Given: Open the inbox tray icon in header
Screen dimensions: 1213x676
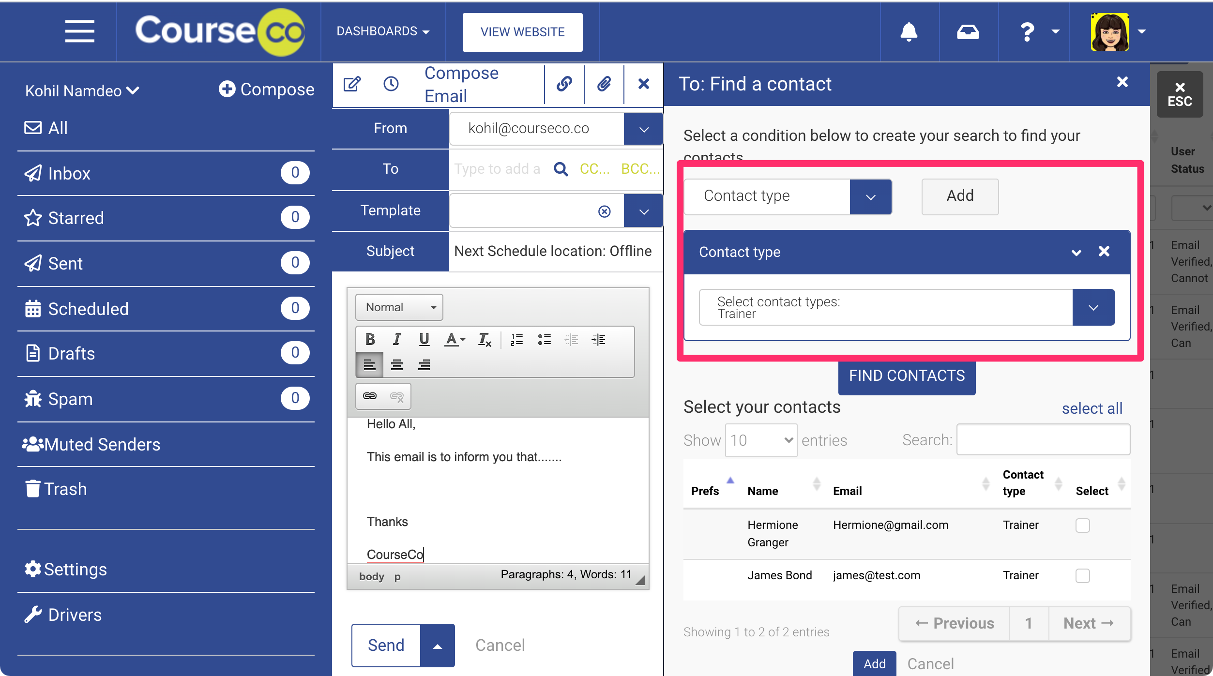Looking at the screenshot, I should [x=968, y=32].
